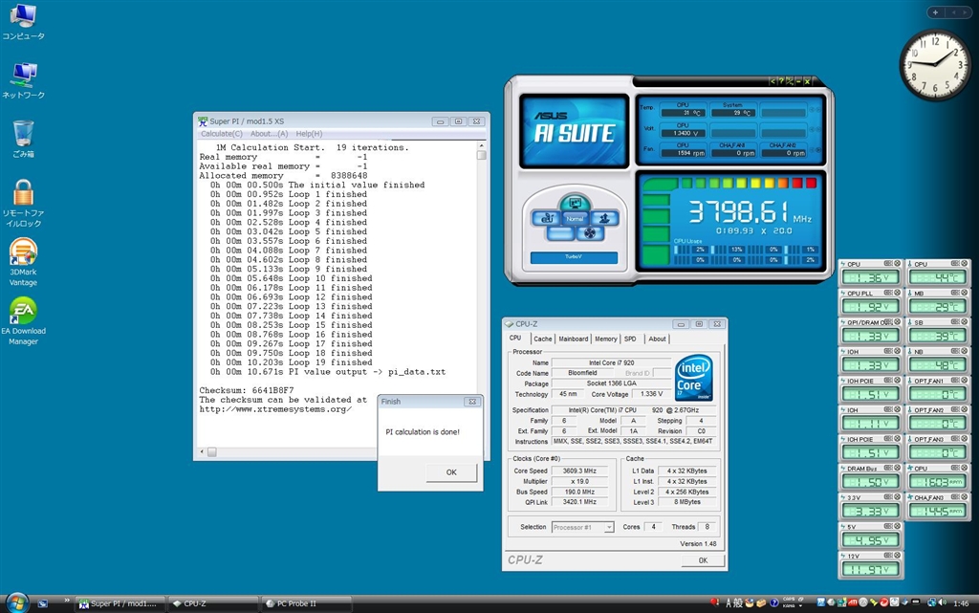Open the EPU energy mode icon in AI Suite

[x=547, y=218]
